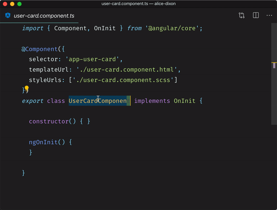Click the export keyword before the class

click(33, 101)
